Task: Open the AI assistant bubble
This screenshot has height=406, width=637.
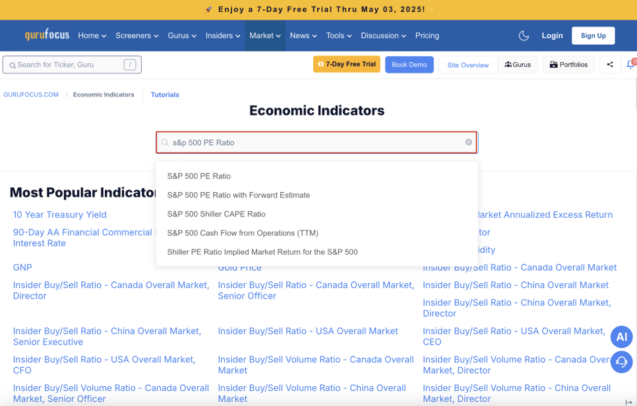Action: pos(622,337)
